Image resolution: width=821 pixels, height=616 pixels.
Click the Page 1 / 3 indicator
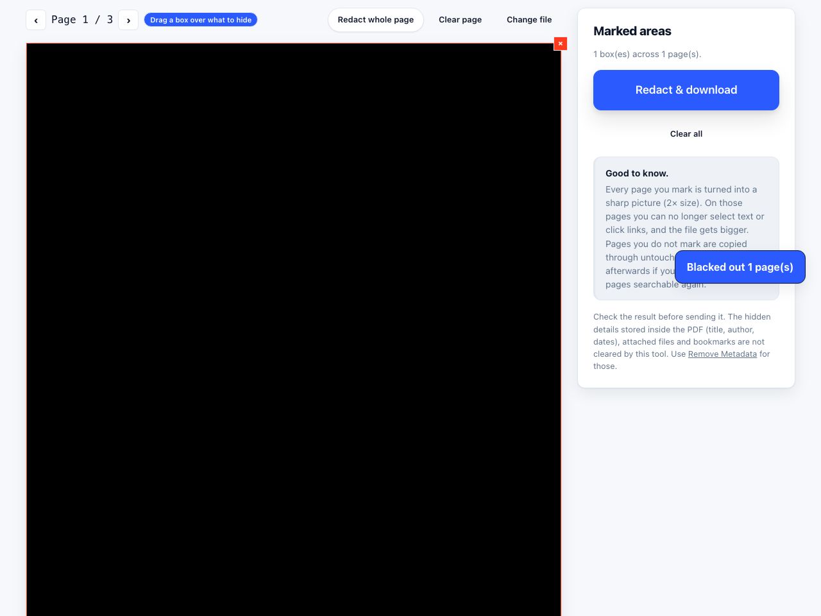[x=82, y=20]
